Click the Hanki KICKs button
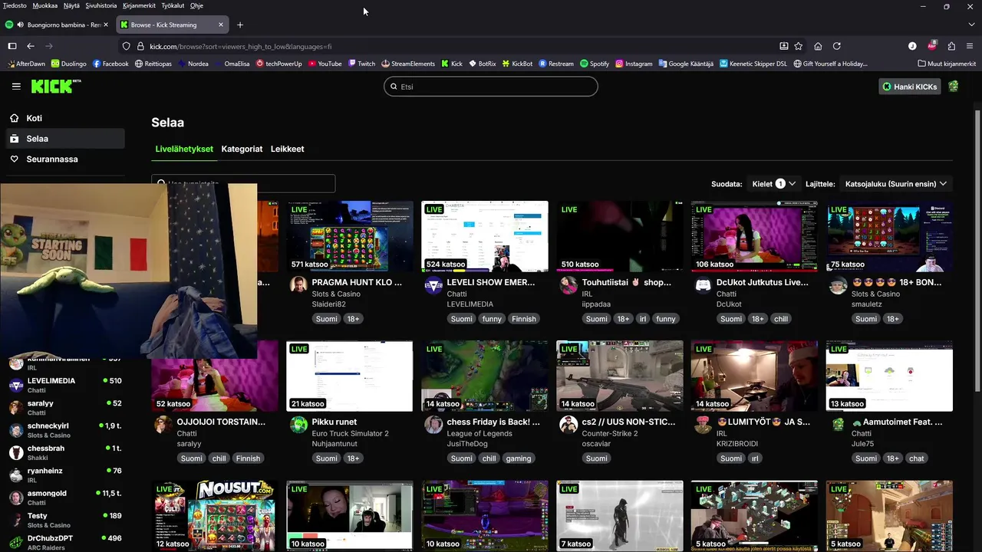982x552 pixels. pos(910,87)
